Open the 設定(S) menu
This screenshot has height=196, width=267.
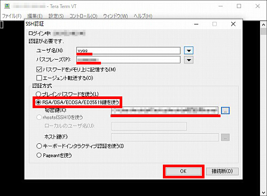pos(56,16)
